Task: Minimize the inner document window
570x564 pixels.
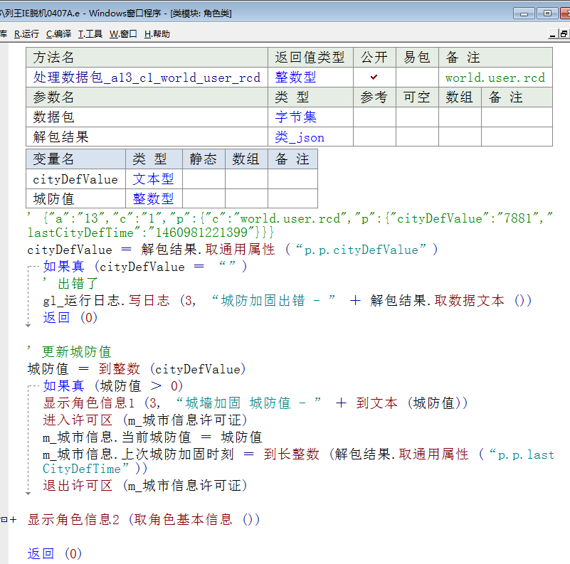Action: (552, 33)
